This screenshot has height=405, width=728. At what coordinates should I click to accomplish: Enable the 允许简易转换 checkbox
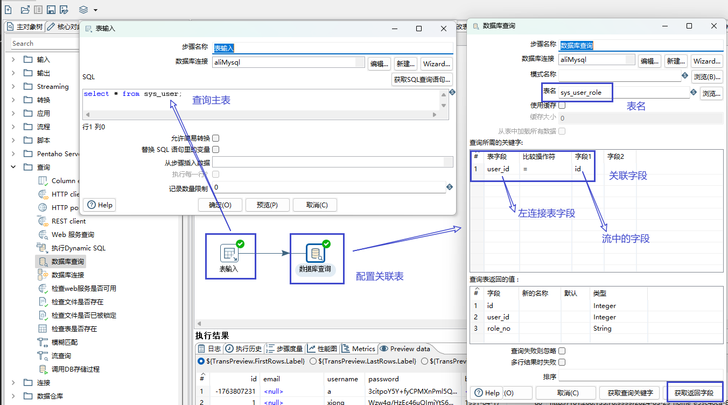click(x=215, y=138)
